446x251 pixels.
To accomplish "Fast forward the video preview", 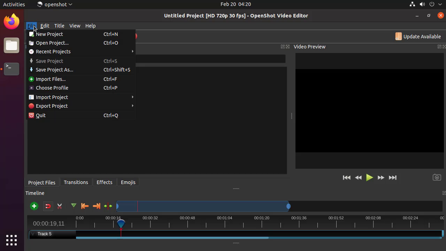I will pyautogui.click(x=381, y=177).
